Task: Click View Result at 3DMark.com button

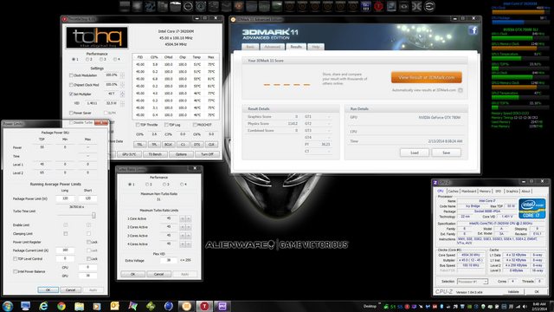Action: [427, 77]
